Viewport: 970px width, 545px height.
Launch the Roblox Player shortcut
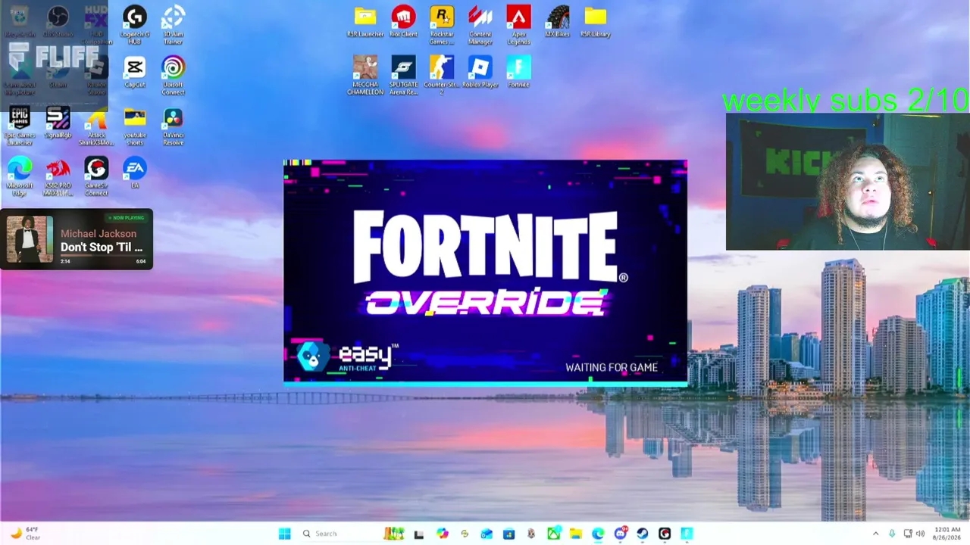coord(480,73)
